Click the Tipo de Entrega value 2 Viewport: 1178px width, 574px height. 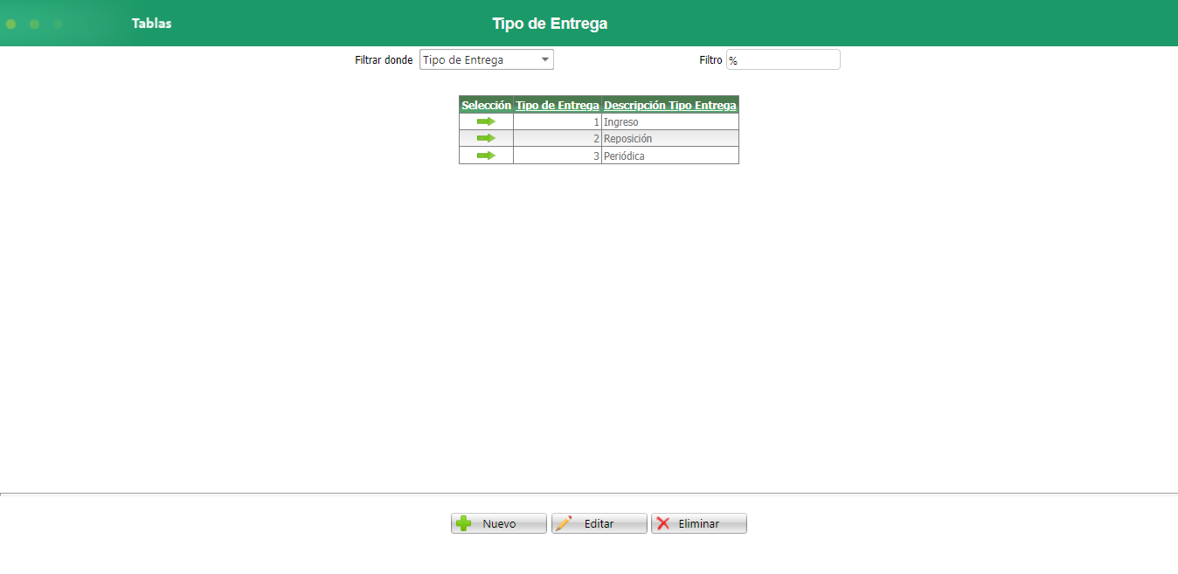[x=558, y=138]
